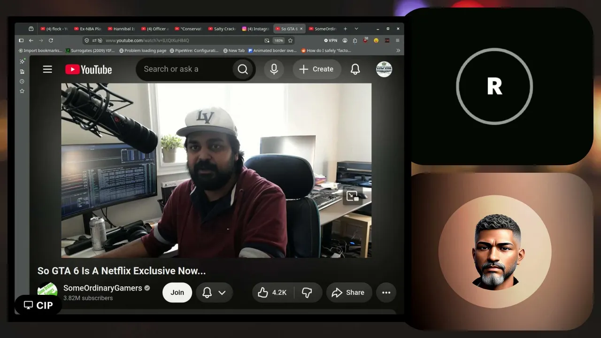Switch to the "Ex-NBA Pla" tab
This screenshot has width=601, height=338.
pyautogui.click(x=88, y=29)
